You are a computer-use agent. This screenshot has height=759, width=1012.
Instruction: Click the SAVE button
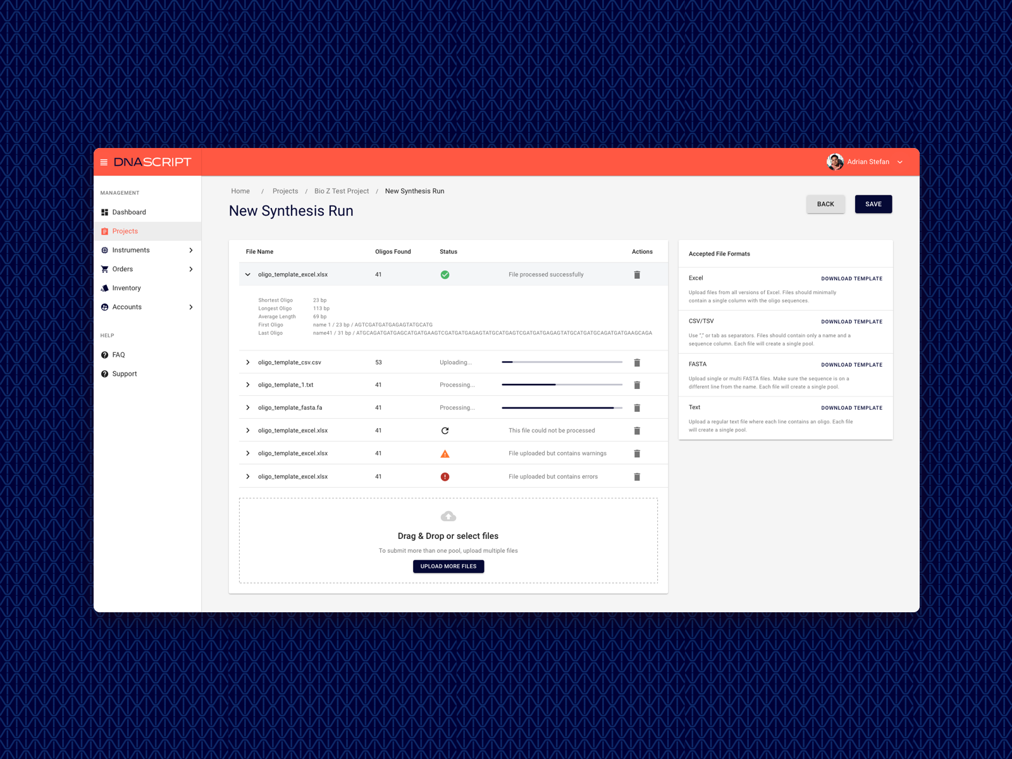click(x=873, y=204)
